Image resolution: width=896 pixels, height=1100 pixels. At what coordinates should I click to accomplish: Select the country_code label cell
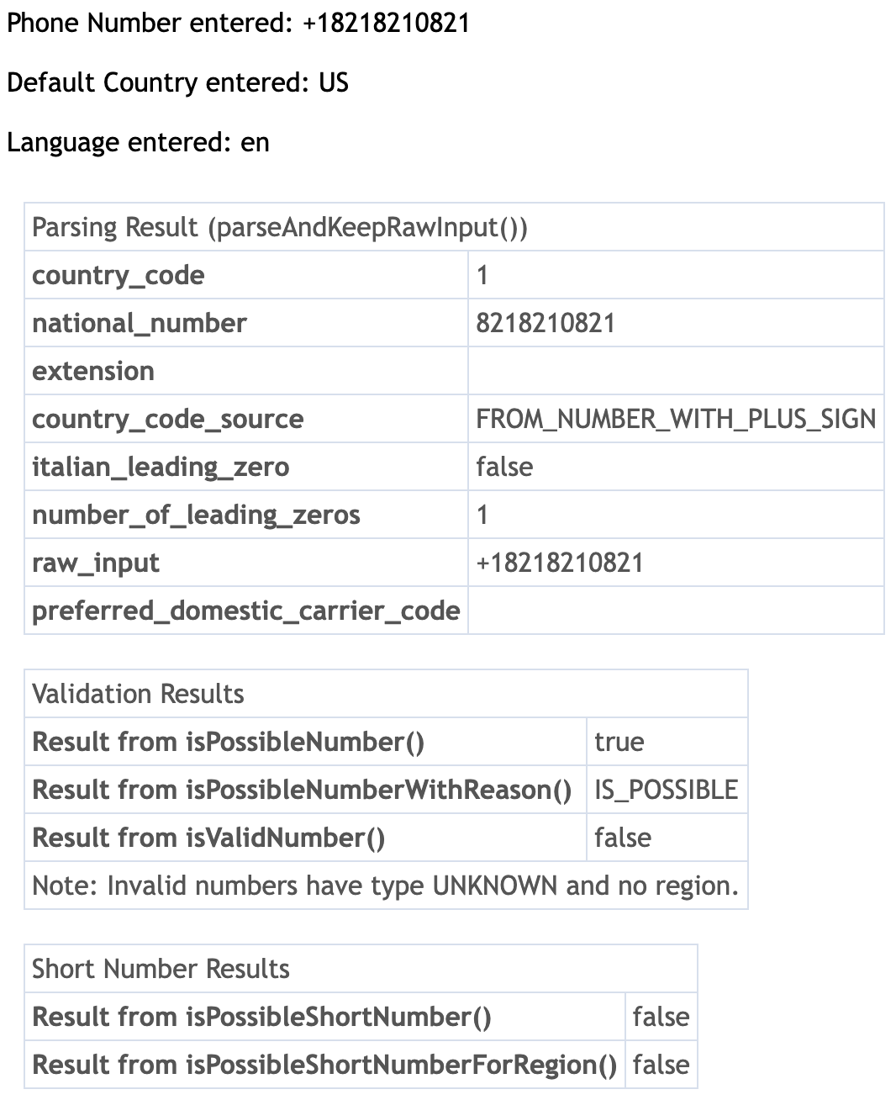(119, 275)
